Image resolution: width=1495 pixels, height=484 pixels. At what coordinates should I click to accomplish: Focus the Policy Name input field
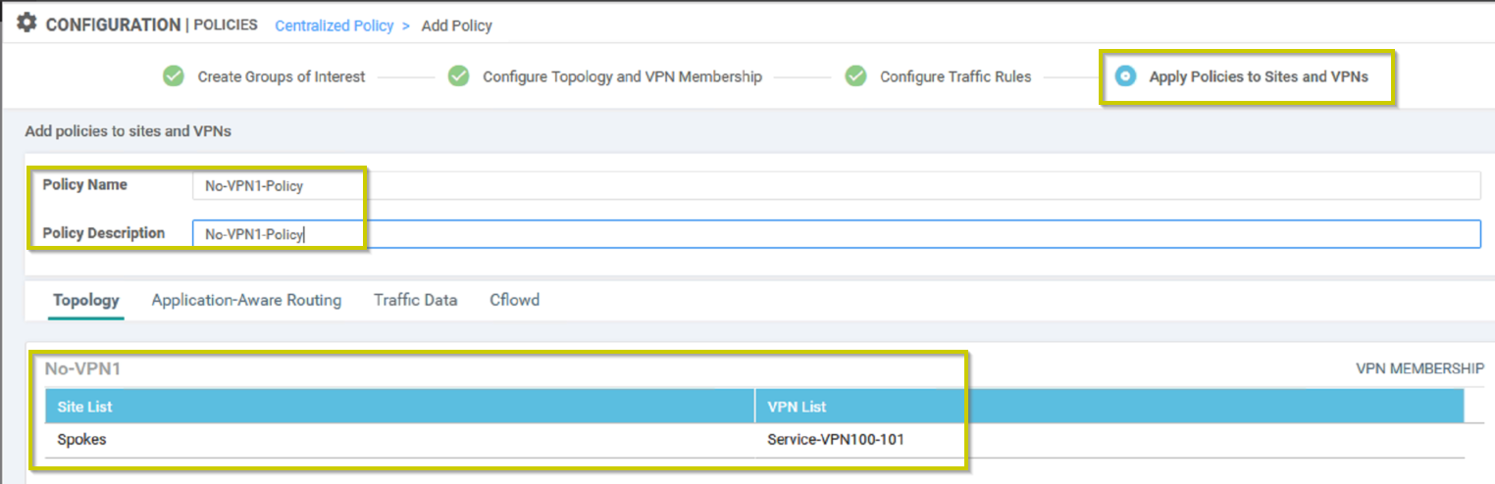[837, 185]
